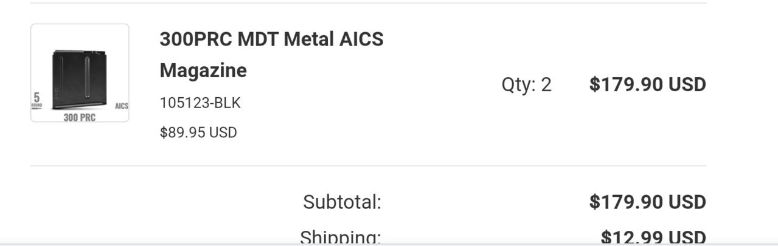Click the 'AICS' label on the product image

122,106
